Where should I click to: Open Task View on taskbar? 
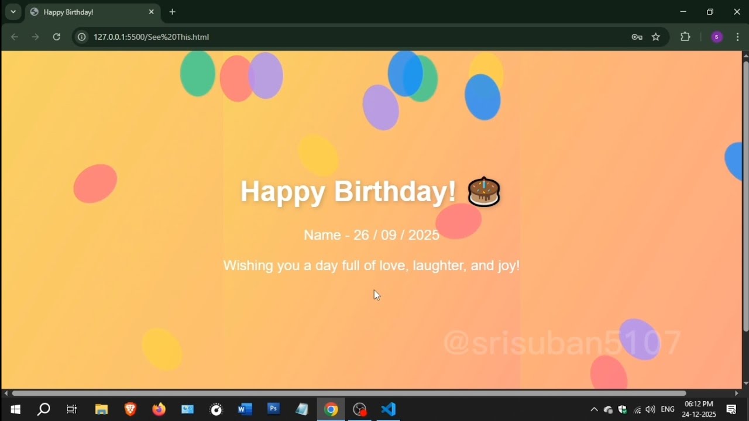(72, 409)
